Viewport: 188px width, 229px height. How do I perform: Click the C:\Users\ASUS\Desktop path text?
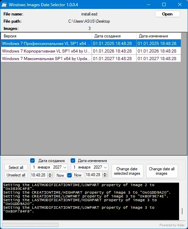point(89,21)
